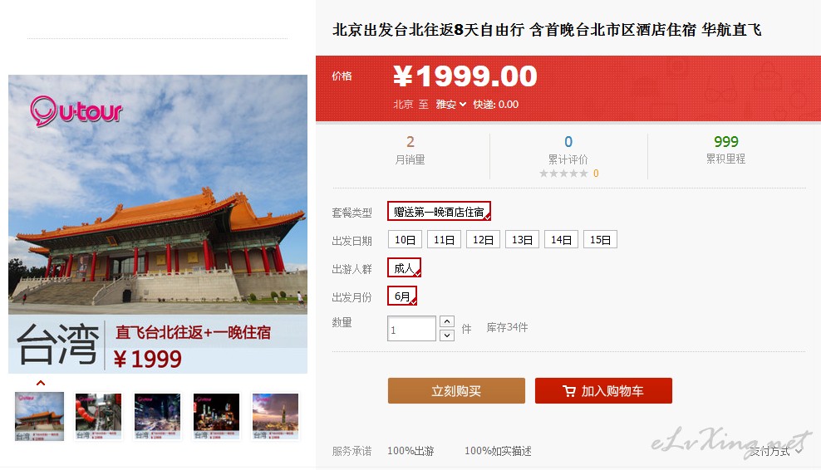Choose the 10日 departure date
Screen dimensions: 821x470
pyautogui.click(x=405, y=240)
